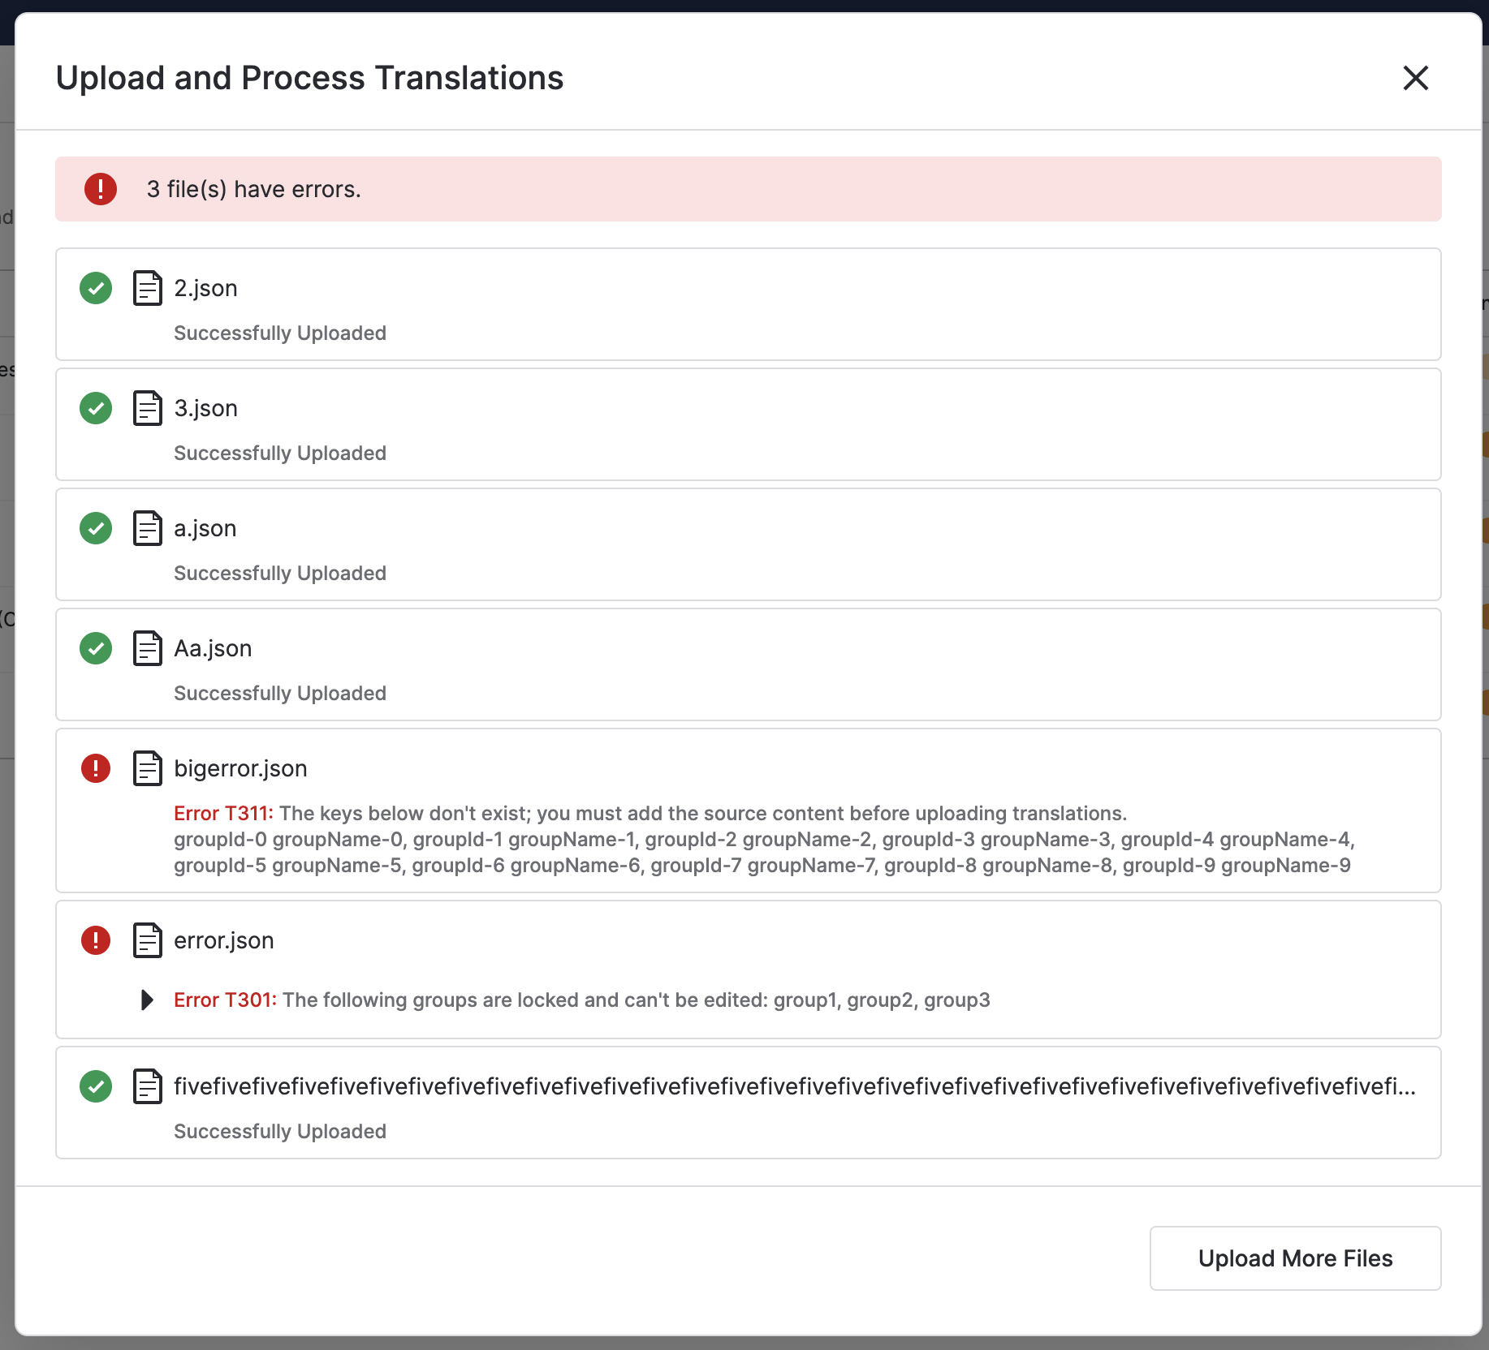Click the red alert icon in error banner

pos(101,189)
